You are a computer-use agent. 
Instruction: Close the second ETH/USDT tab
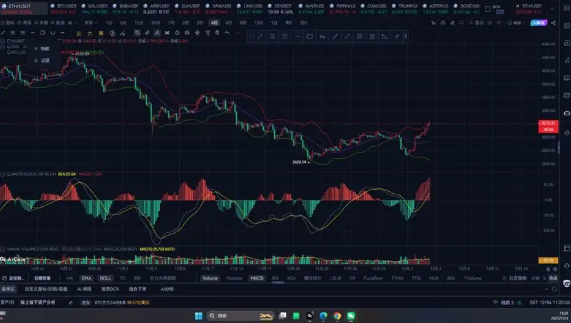517,6
